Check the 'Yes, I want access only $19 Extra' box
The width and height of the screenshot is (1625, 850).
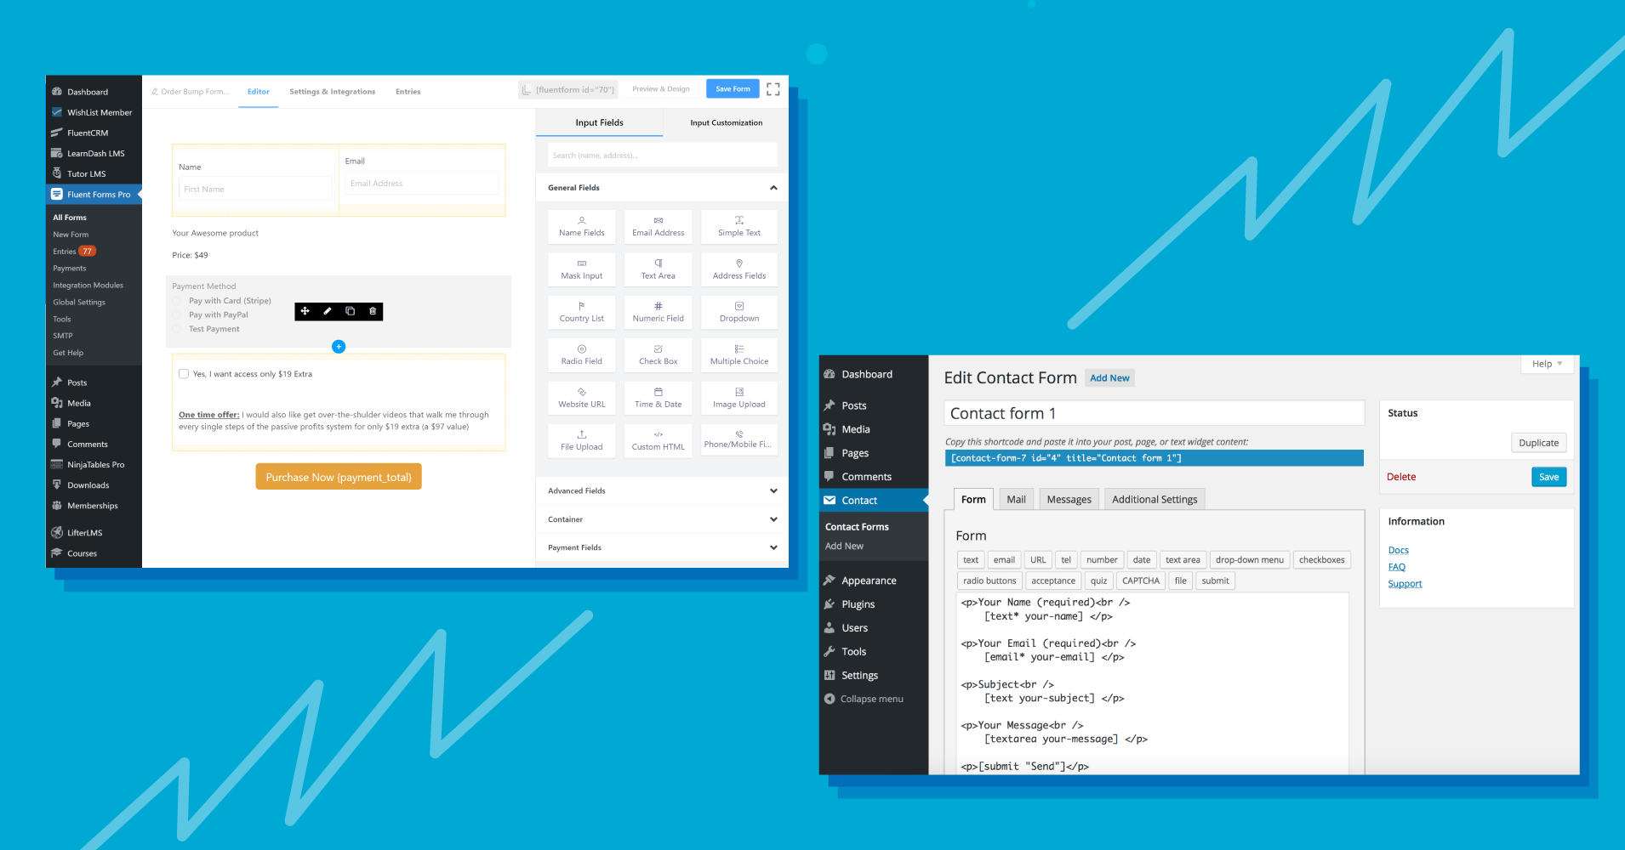(183, 373)
